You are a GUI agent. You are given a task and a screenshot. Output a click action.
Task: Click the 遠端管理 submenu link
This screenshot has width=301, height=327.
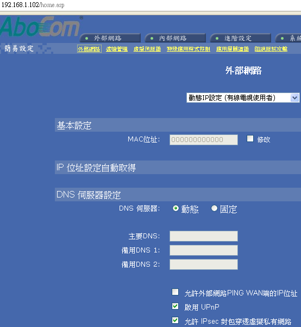point(117,49)
